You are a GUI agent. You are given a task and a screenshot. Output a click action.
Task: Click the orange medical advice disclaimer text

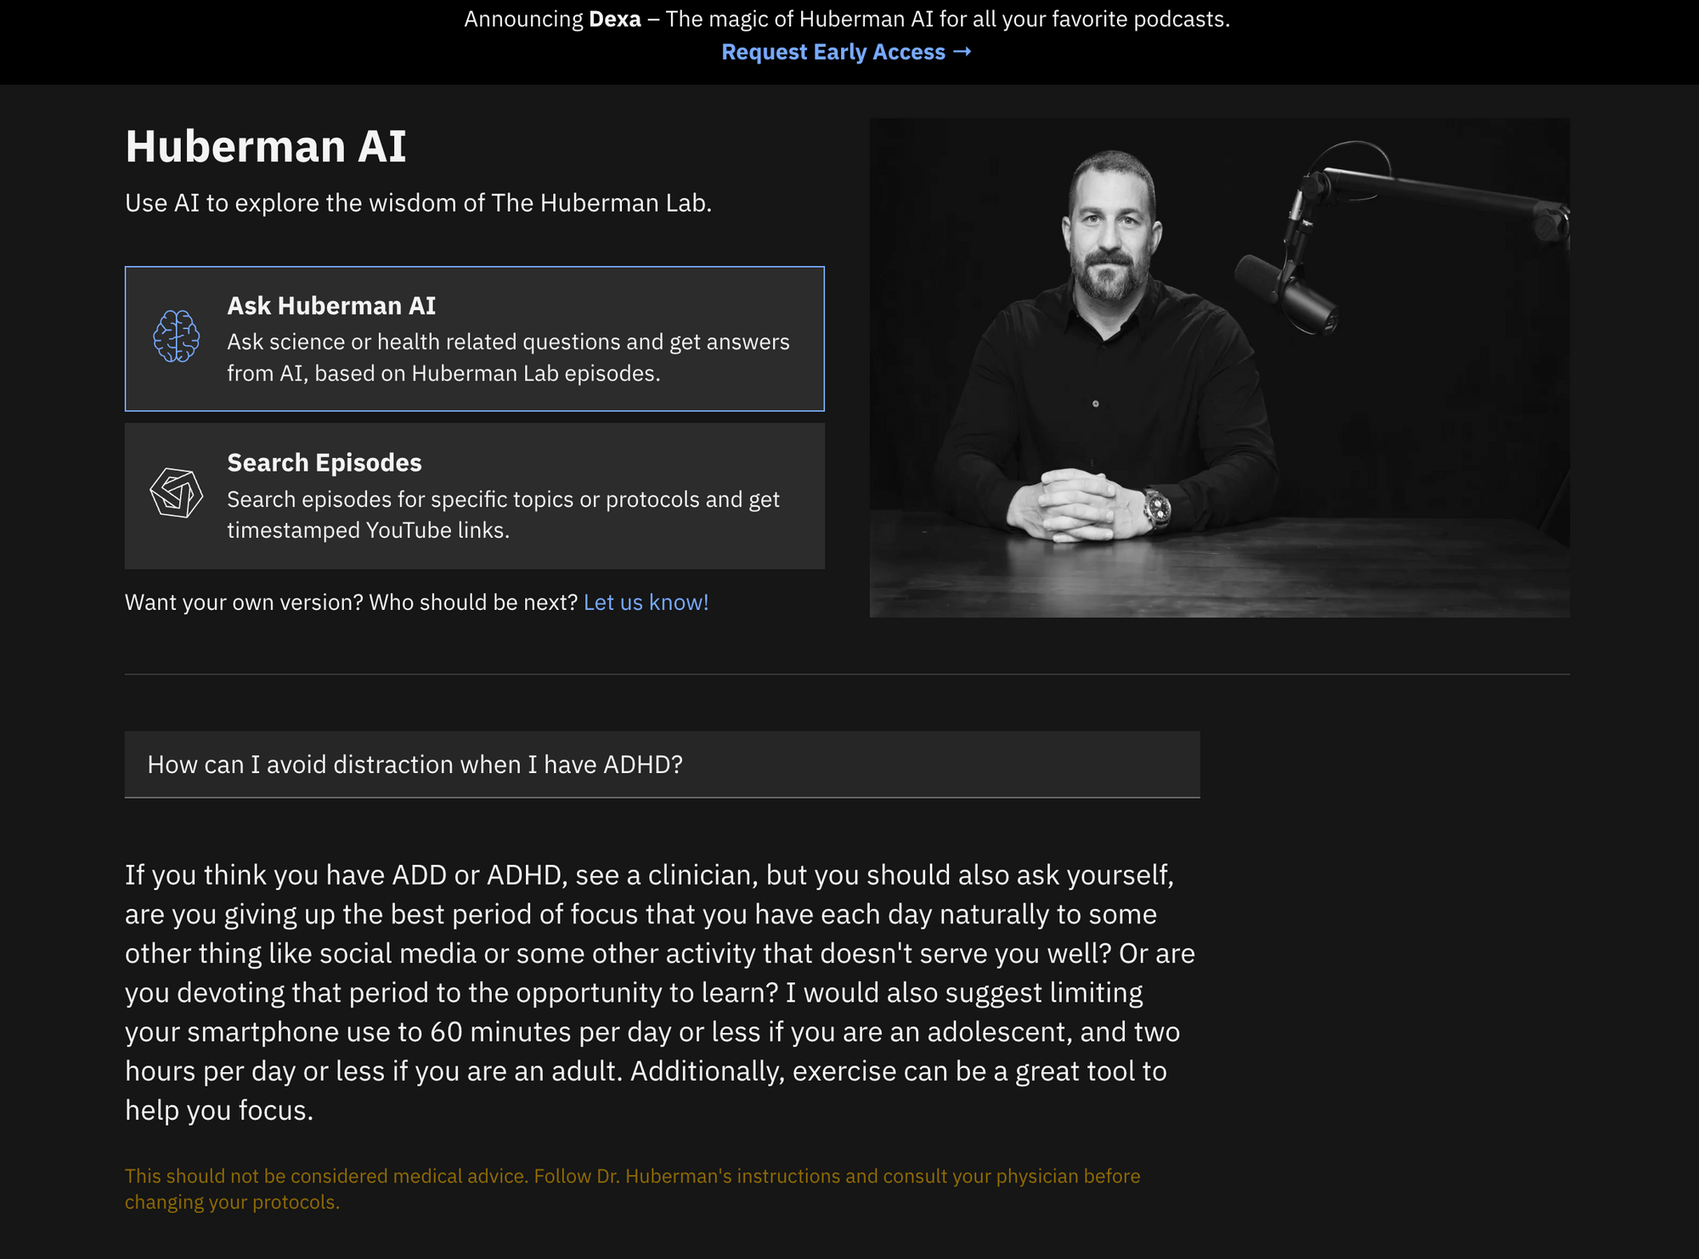point(632,1188)
